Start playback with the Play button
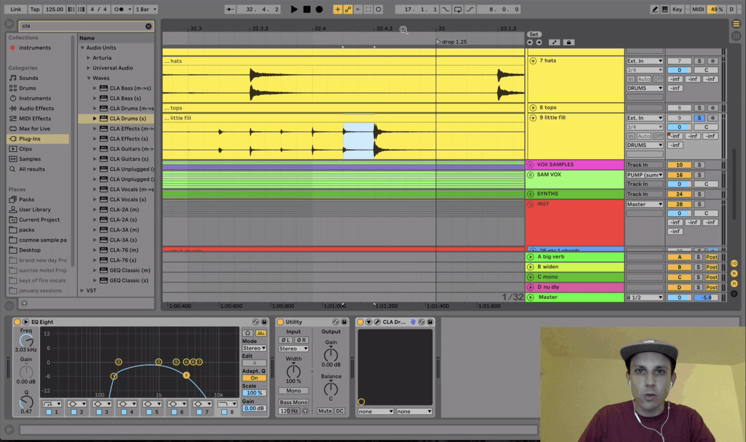746x442 pixels. 294,9
